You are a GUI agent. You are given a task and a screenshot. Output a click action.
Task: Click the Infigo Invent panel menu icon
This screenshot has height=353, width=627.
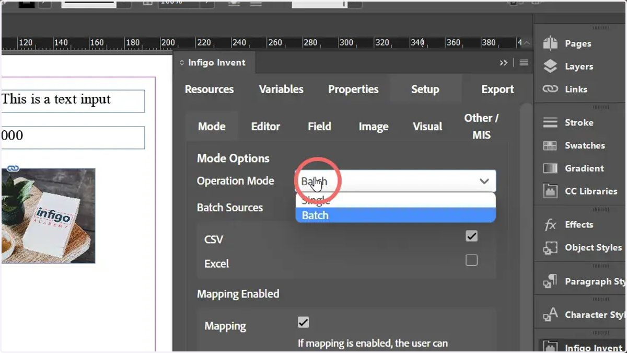tap(524, 63)
